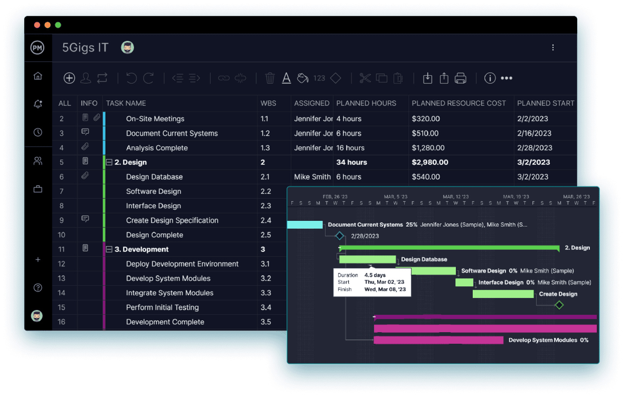Image resolution: width=623 pixels, height=395 pixels.
Task: Click the 2/28/2023 milestone diamond in Gantt
Action: click(339, 236)
